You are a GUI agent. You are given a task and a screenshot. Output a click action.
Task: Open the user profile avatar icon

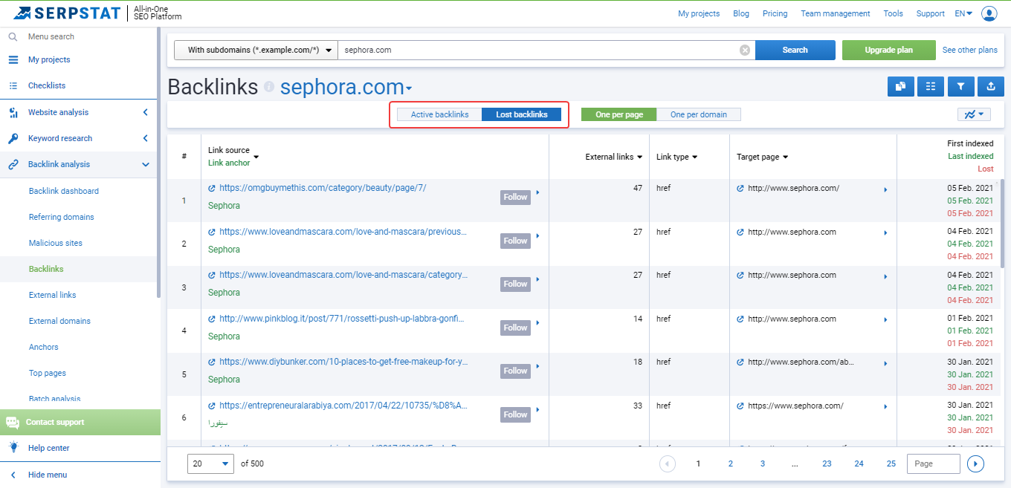(x=989, y=13)
